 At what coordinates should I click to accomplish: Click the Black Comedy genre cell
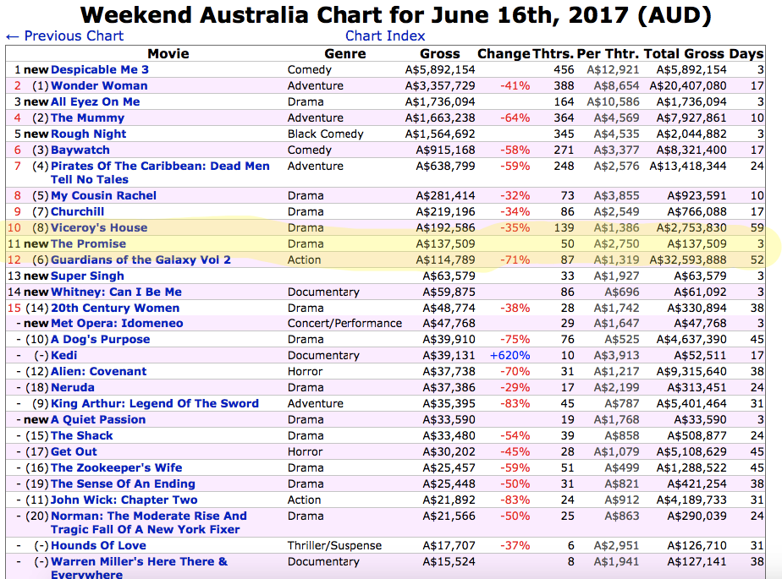[x=325, y=134]
